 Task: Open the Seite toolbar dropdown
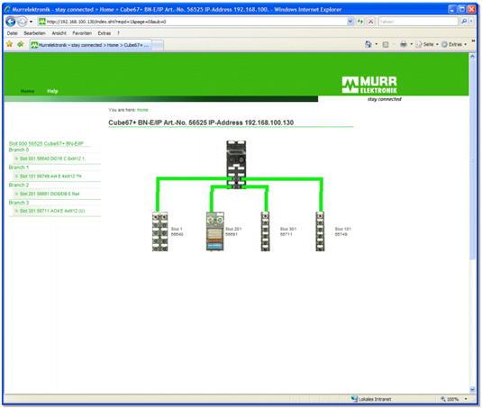click(427, 44)
